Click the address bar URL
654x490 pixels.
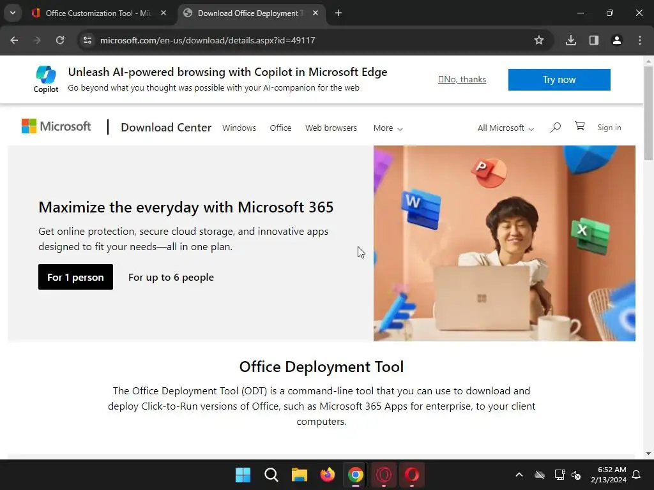(208, 40)
